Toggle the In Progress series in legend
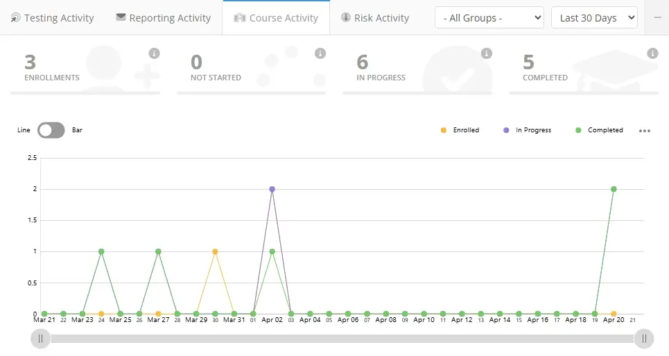This screenshot has height=356, width=669. point(527,130)
